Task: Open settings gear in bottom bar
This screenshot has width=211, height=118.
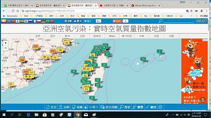Action: [x=160, y=107]
